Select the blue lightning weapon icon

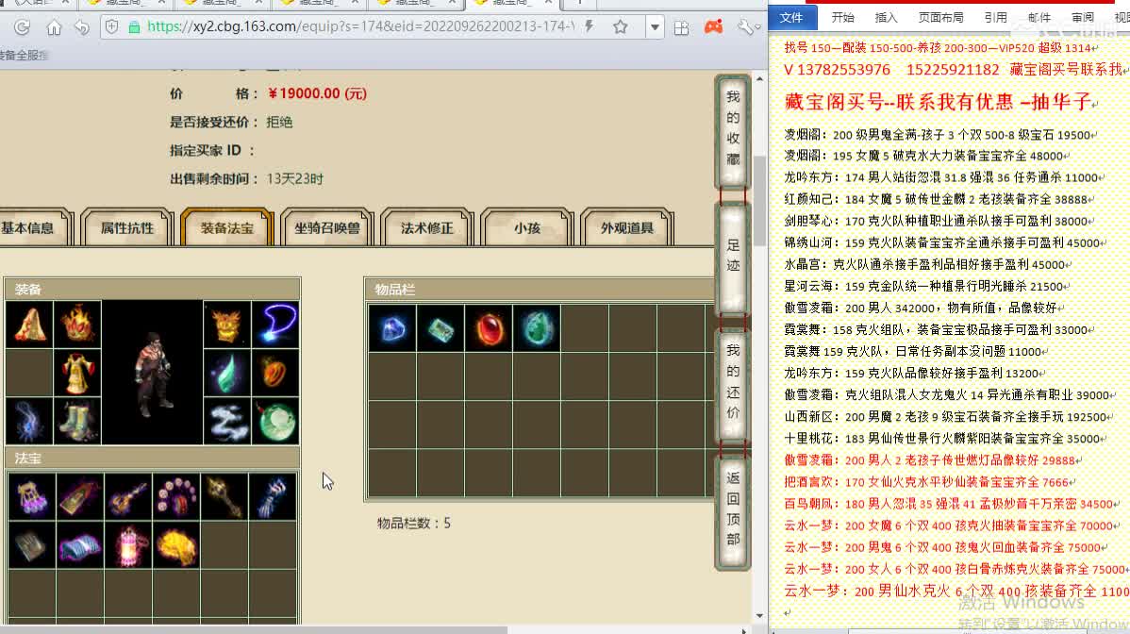[x=29, y=421]
